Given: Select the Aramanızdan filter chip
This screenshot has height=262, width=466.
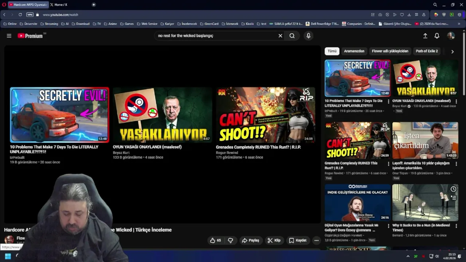Looking at the screenshot, I should (354, 51).
